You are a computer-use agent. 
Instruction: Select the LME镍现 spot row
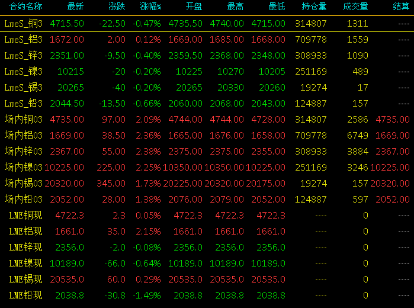tap(207, 264)
